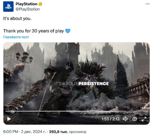Click the blue heart emoji

[68, 31]
